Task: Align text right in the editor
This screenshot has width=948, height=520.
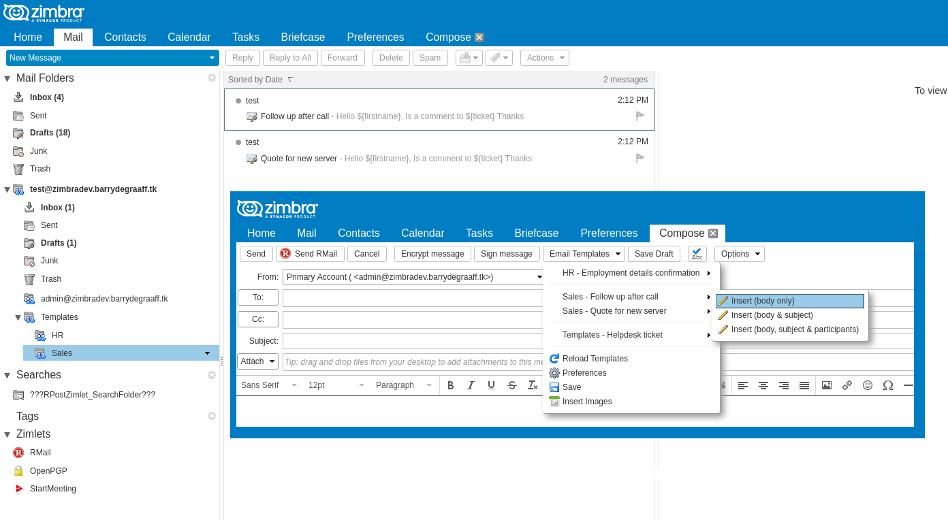Action: click(784, 385)
